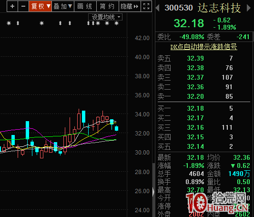Collapse side panel with 隐藏 button
The height and width of the screenshot is (217, 254).
coord(130,6)
